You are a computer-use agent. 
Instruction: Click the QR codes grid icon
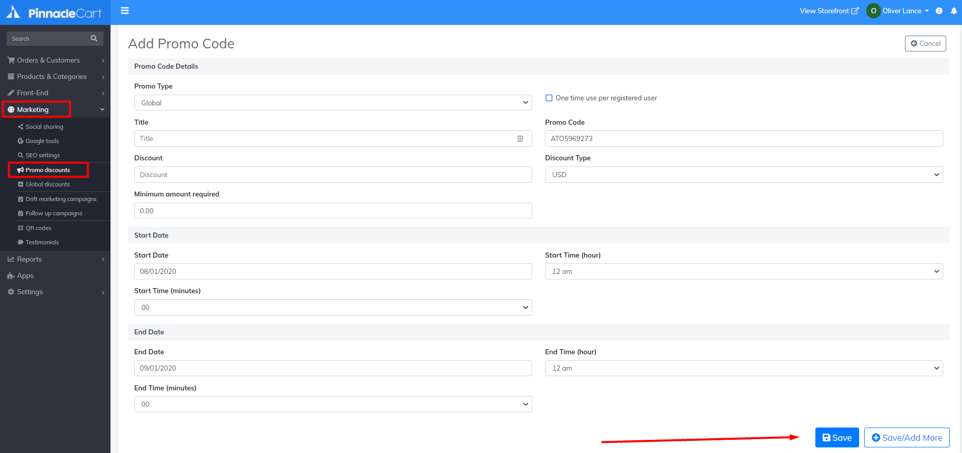pos(20,228)
